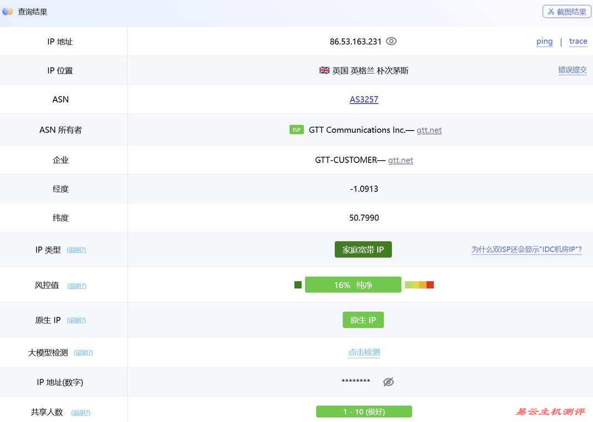Click the crossed-eye icon to reveal numeric IP
The width and height of the screenshot is (593, 422).
point(388,381)
